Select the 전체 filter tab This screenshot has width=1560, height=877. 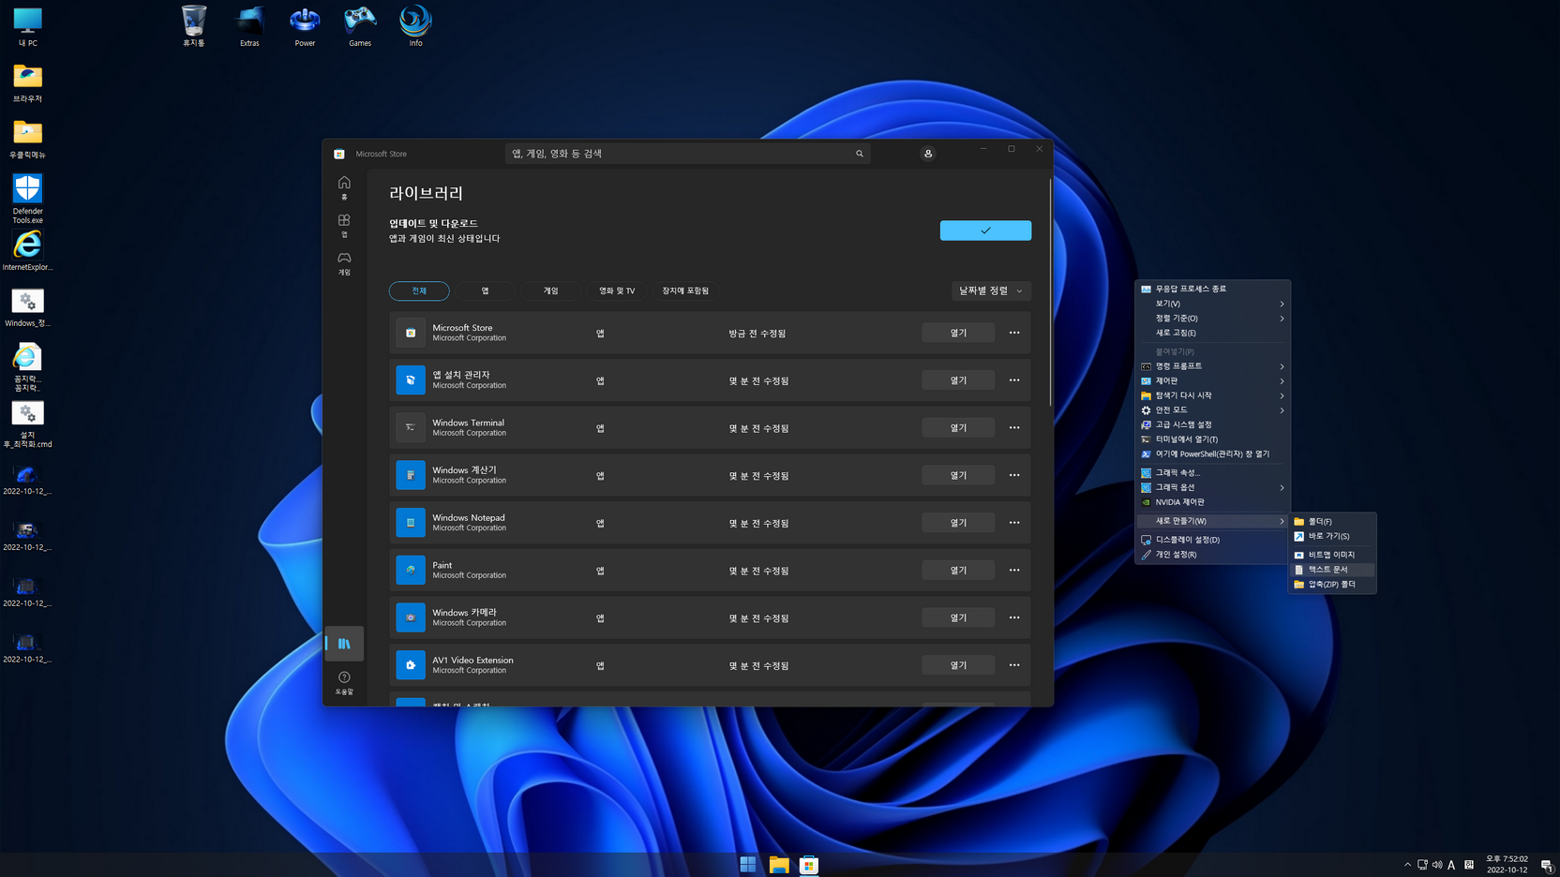pyautogui.click(x=419, y=290)
